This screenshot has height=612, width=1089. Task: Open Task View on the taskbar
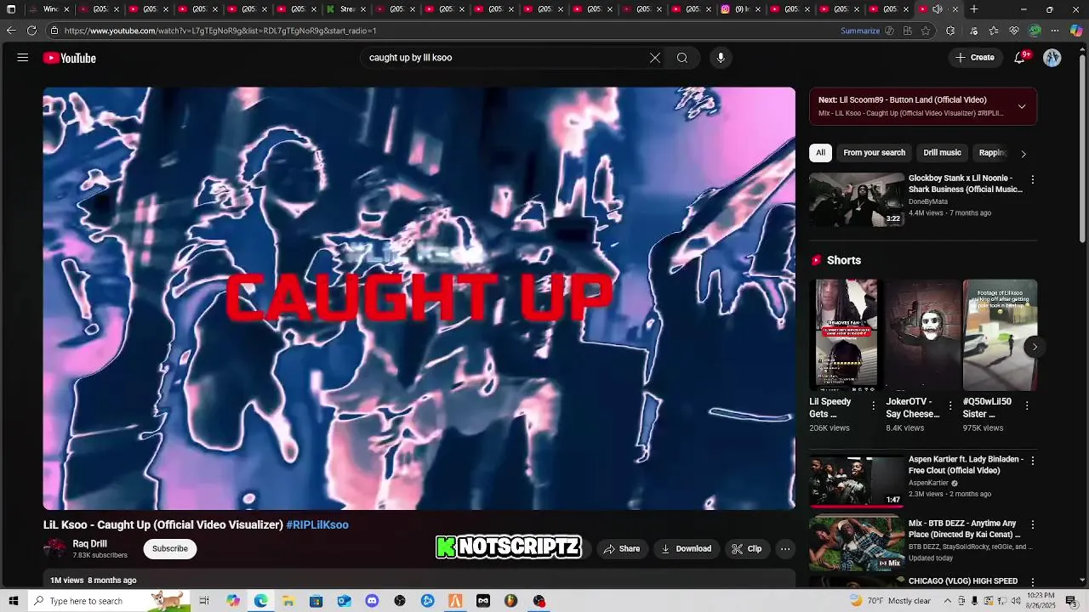click(204, 601)
